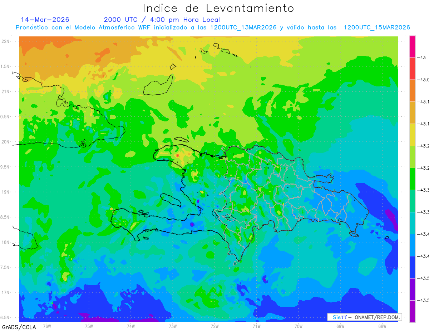Select the 69W longitude axis label

(x=340, y=326)
